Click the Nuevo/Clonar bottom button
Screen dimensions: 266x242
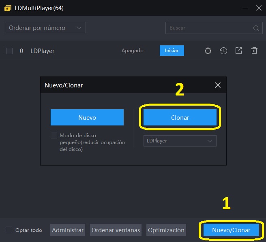pyautogui.click(x=231, y=230)
